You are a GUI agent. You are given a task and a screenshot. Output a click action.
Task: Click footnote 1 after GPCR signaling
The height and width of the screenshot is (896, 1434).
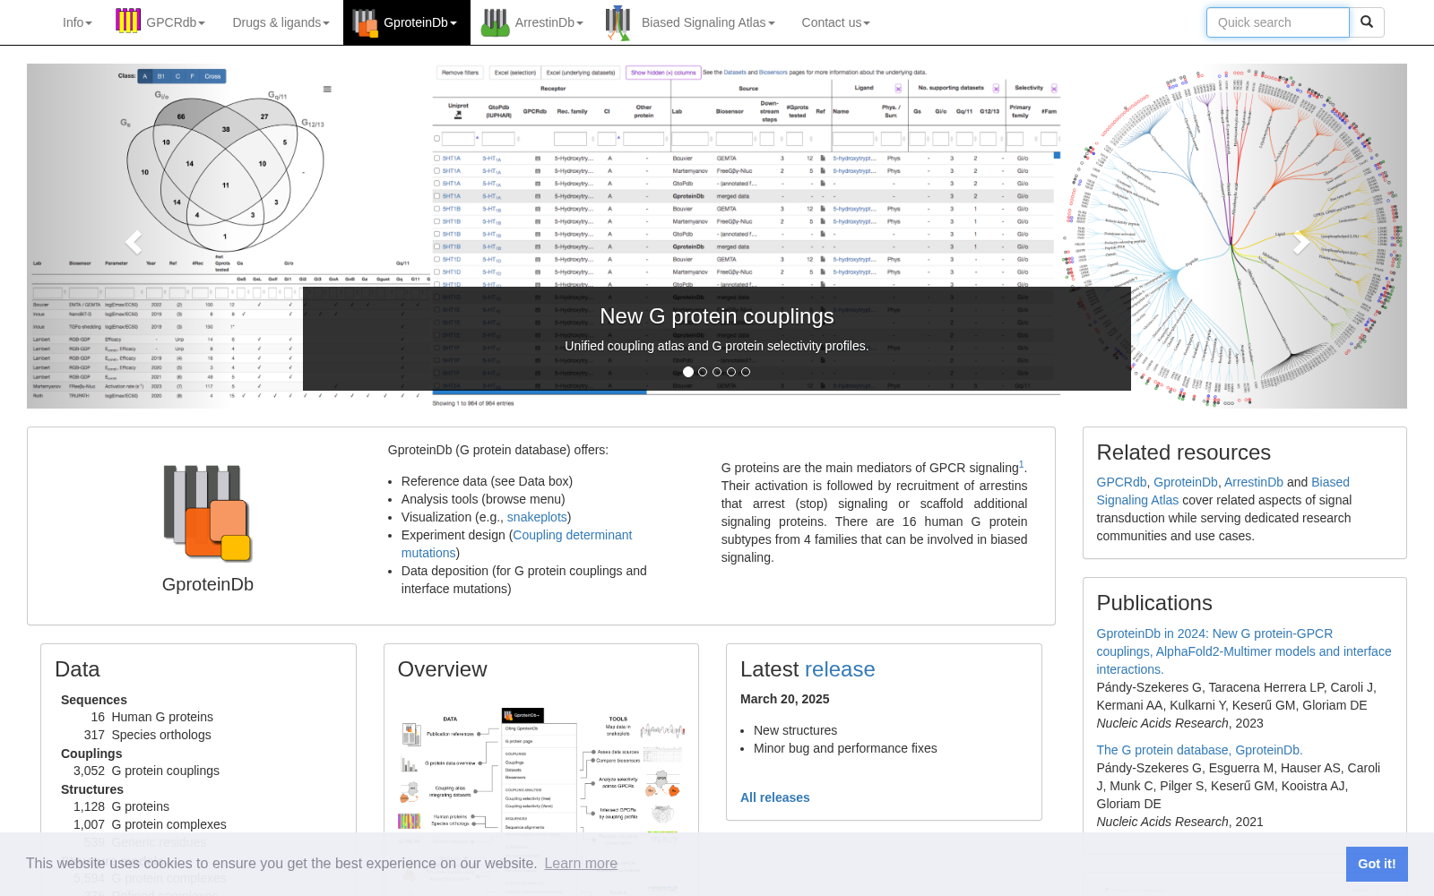pos(1022,464)
